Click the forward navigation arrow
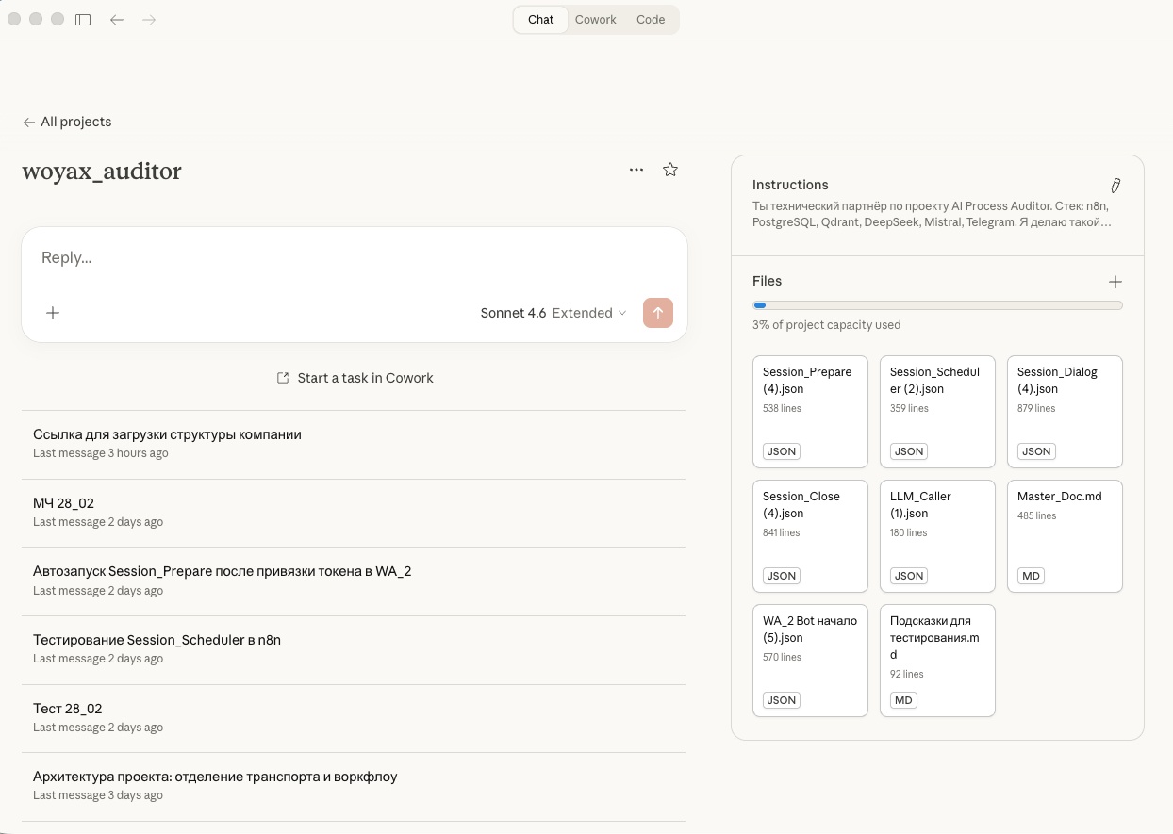 pos(149,20)
